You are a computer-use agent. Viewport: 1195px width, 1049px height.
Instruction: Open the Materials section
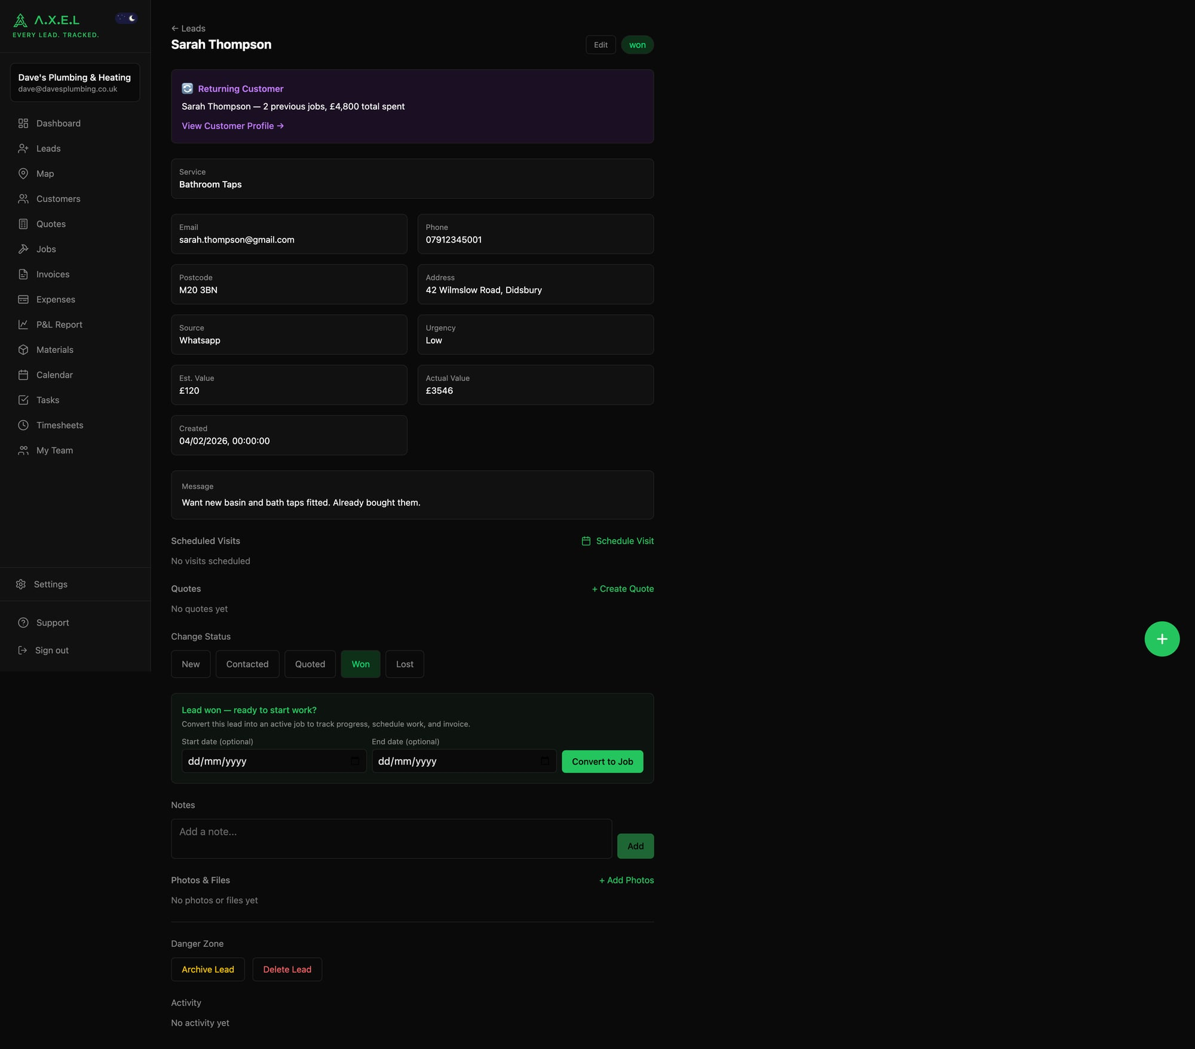54,349
